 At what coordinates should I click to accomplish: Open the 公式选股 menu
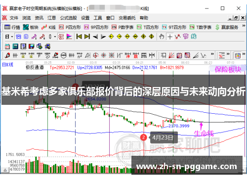click(x=69, y=18)
